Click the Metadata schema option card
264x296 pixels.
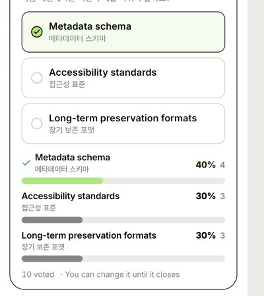(x=123, y=32)
